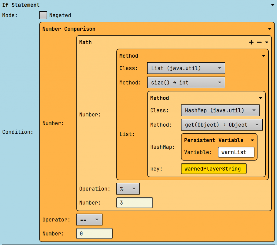
Task: Open the Persistent Variable block menu arrow
Action: [252, 140]
